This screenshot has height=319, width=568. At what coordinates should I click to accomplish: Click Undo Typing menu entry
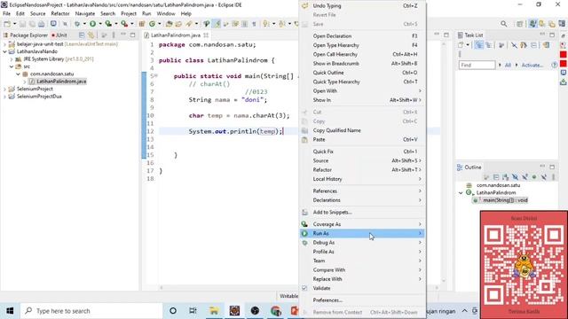pyautogui.click(x=362, y=6)
